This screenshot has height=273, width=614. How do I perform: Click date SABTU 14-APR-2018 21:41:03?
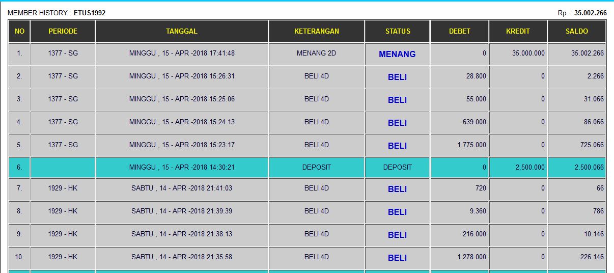point(182,188)
